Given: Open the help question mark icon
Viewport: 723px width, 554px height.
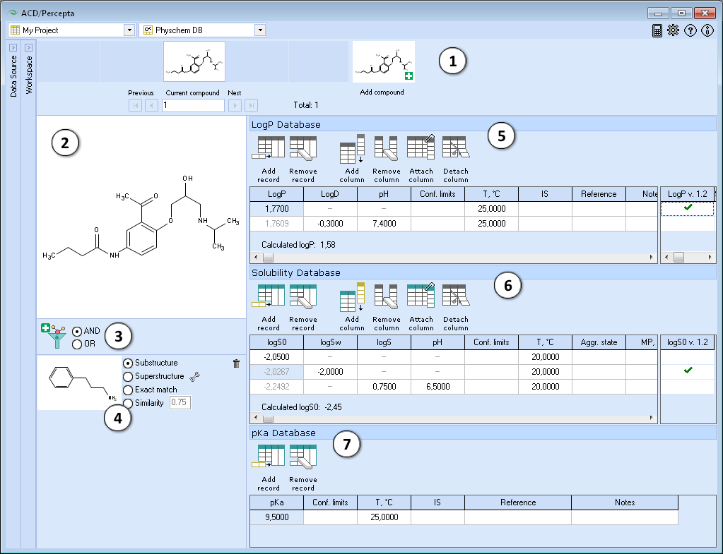Looking at the screenshot, I should 690,30.
